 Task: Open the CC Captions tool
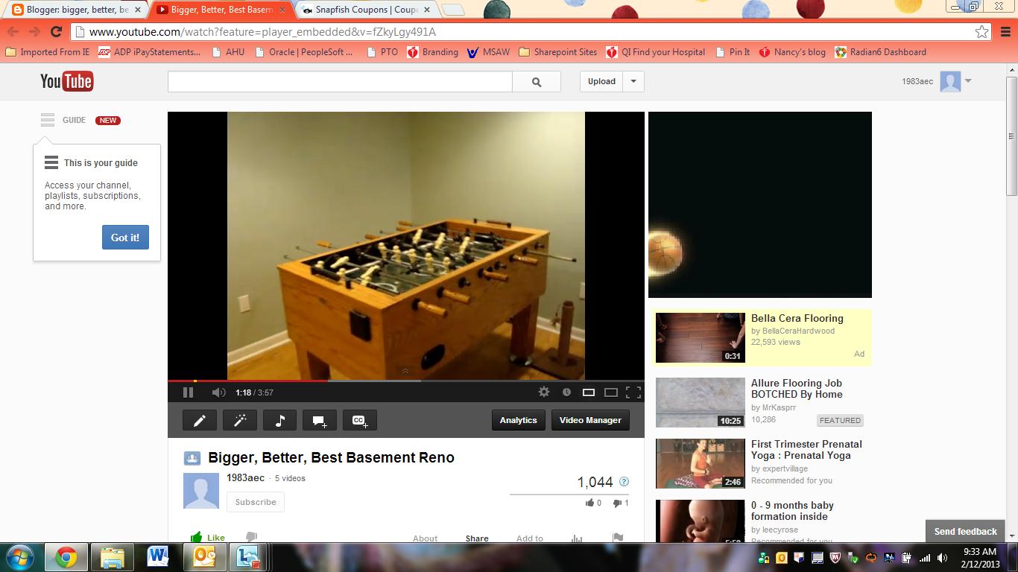pos(359,420)
